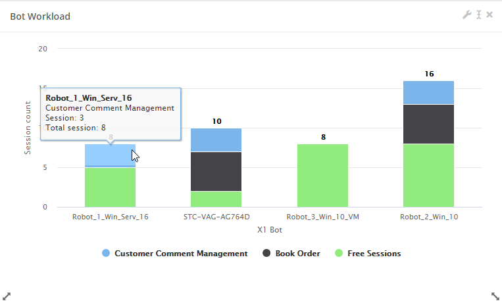Click STC-VAG-AG764D blue bar segment

pyautogui.click(x=216, y=140)
